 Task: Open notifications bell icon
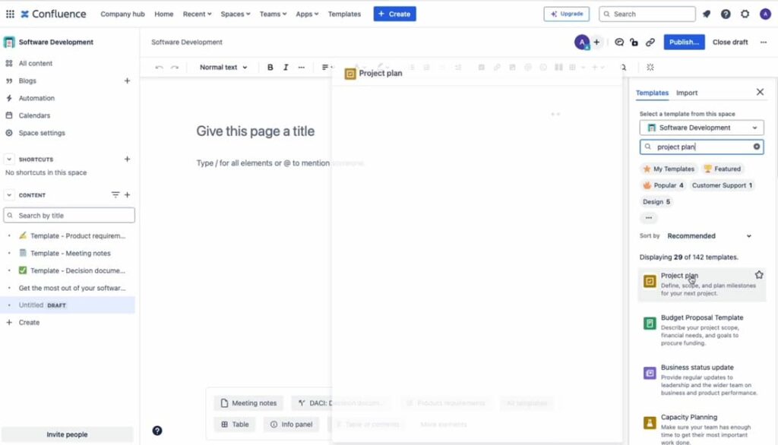(x=707, y=14)
